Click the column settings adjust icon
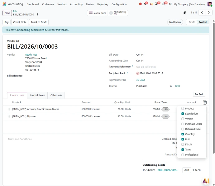 tap(205, 102)
